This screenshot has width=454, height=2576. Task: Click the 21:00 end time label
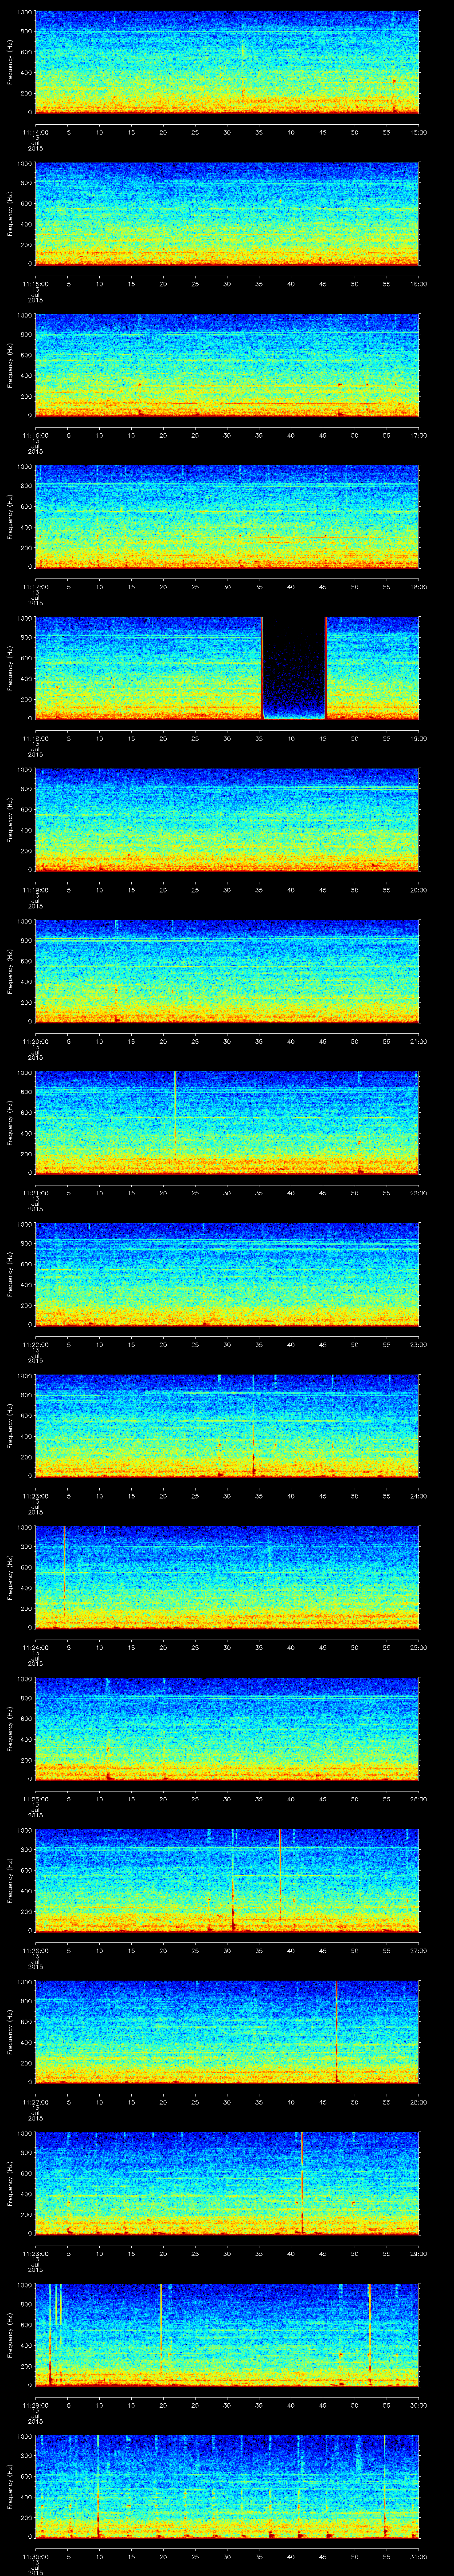419,1042
